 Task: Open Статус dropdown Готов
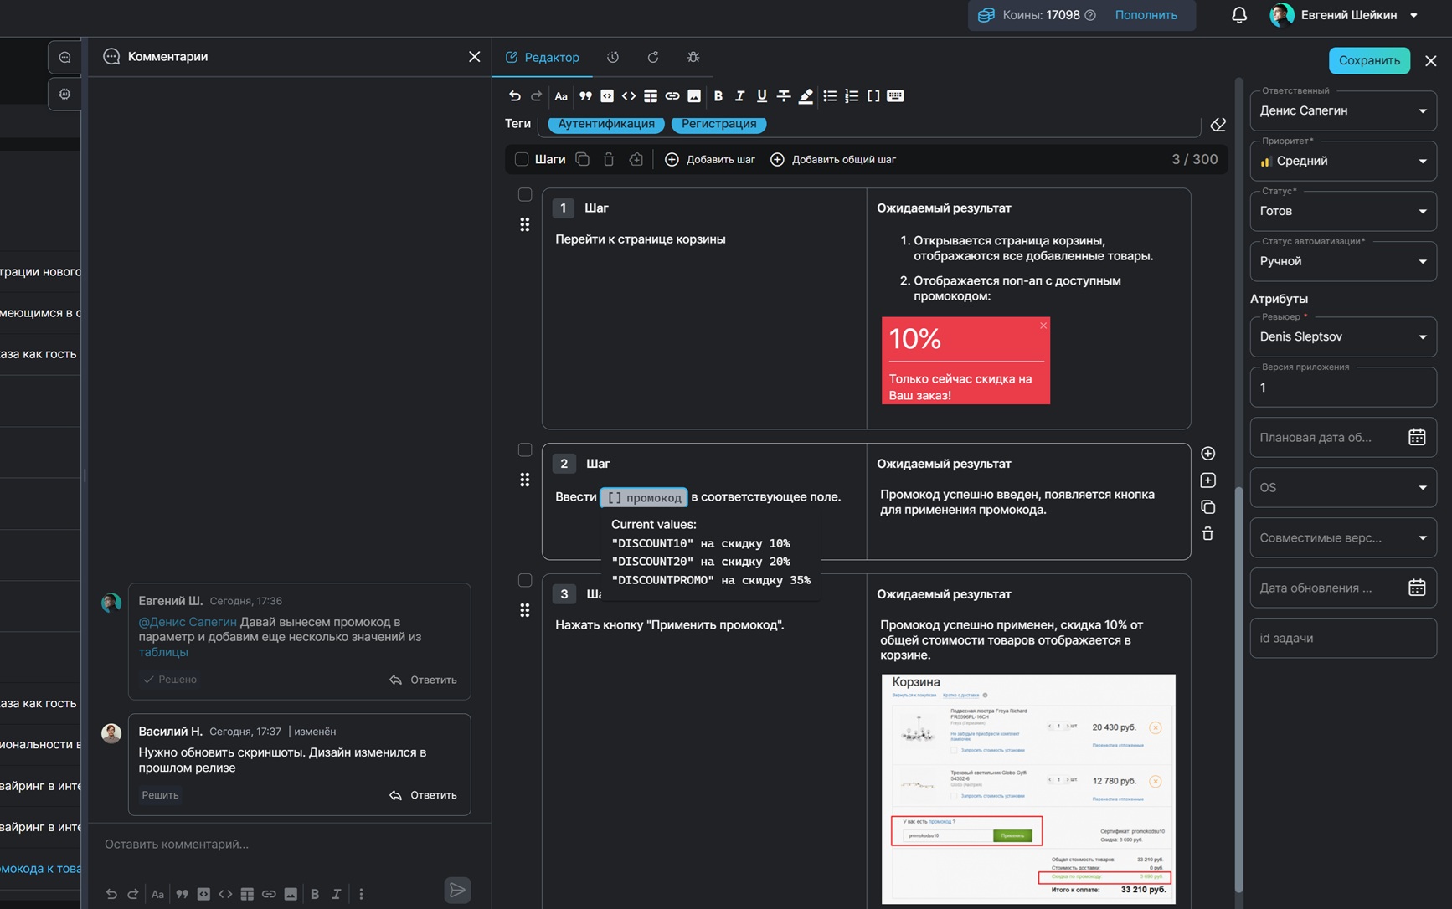pyautogui.click(x=1343, y=211)
